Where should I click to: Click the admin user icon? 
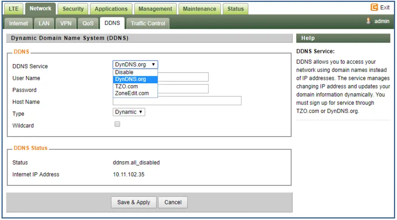tap(369, 21)
